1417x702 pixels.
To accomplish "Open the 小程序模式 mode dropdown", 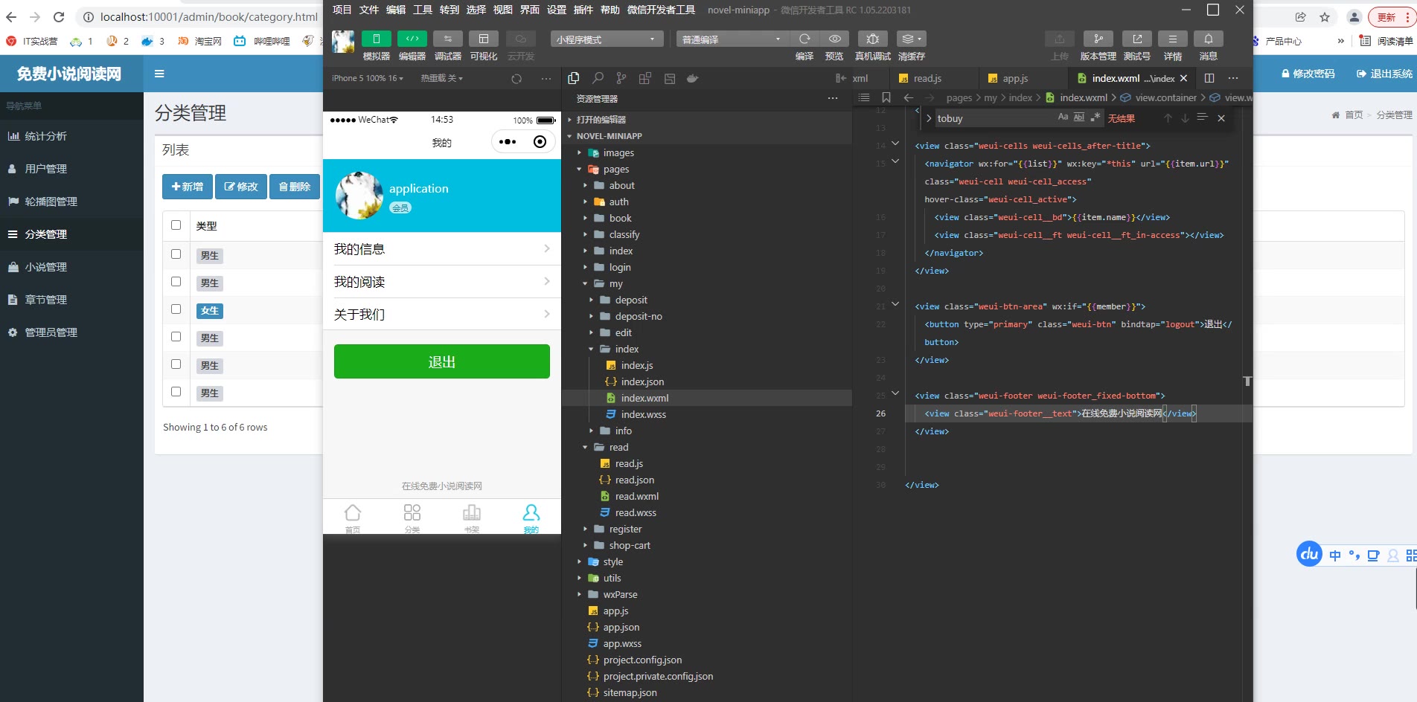I will point(606,39).
